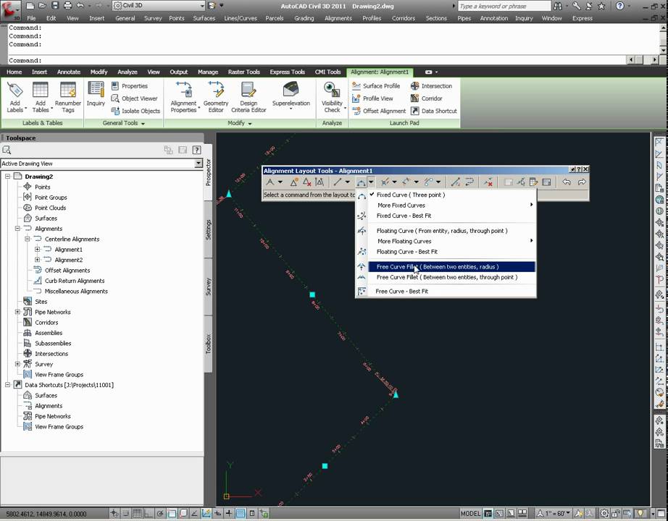668x521 pixels.
Task: Switch to the Analyze ribbon tab
Action: 128,72
